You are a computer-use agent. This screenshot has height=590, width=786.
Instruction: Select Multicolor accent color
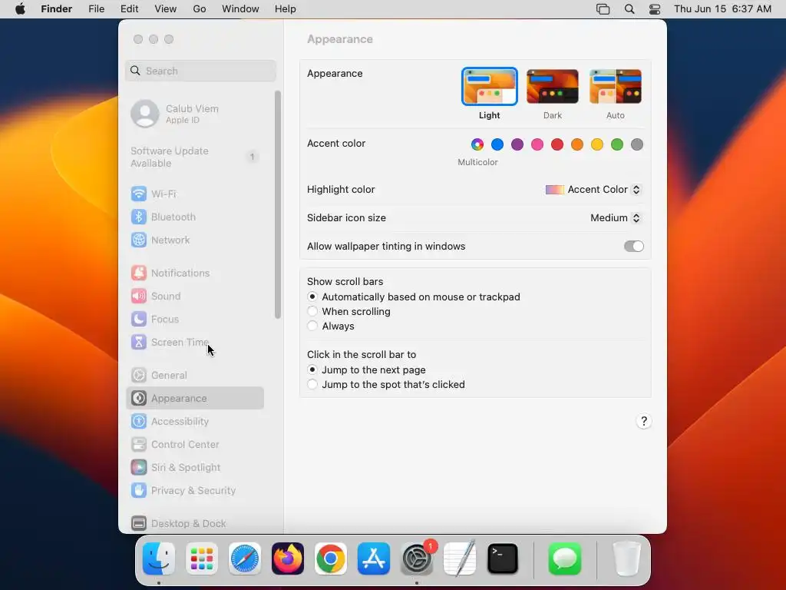pos(477,144)
